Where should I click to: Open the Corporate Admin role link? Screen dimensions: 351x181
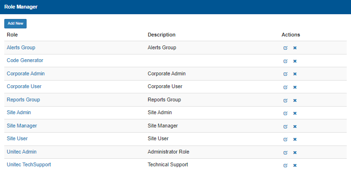pyautogui.click(x=26, y=73)
